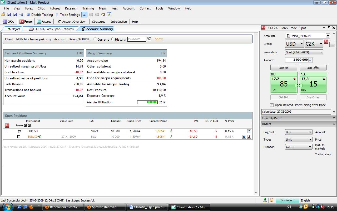Image resolution: width=337 pixels, height=211 pixels.
Task: Open a file via the folder icon
Action: 3,15
